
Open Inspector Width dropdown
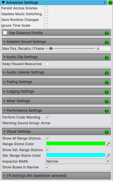coord(78,161)
